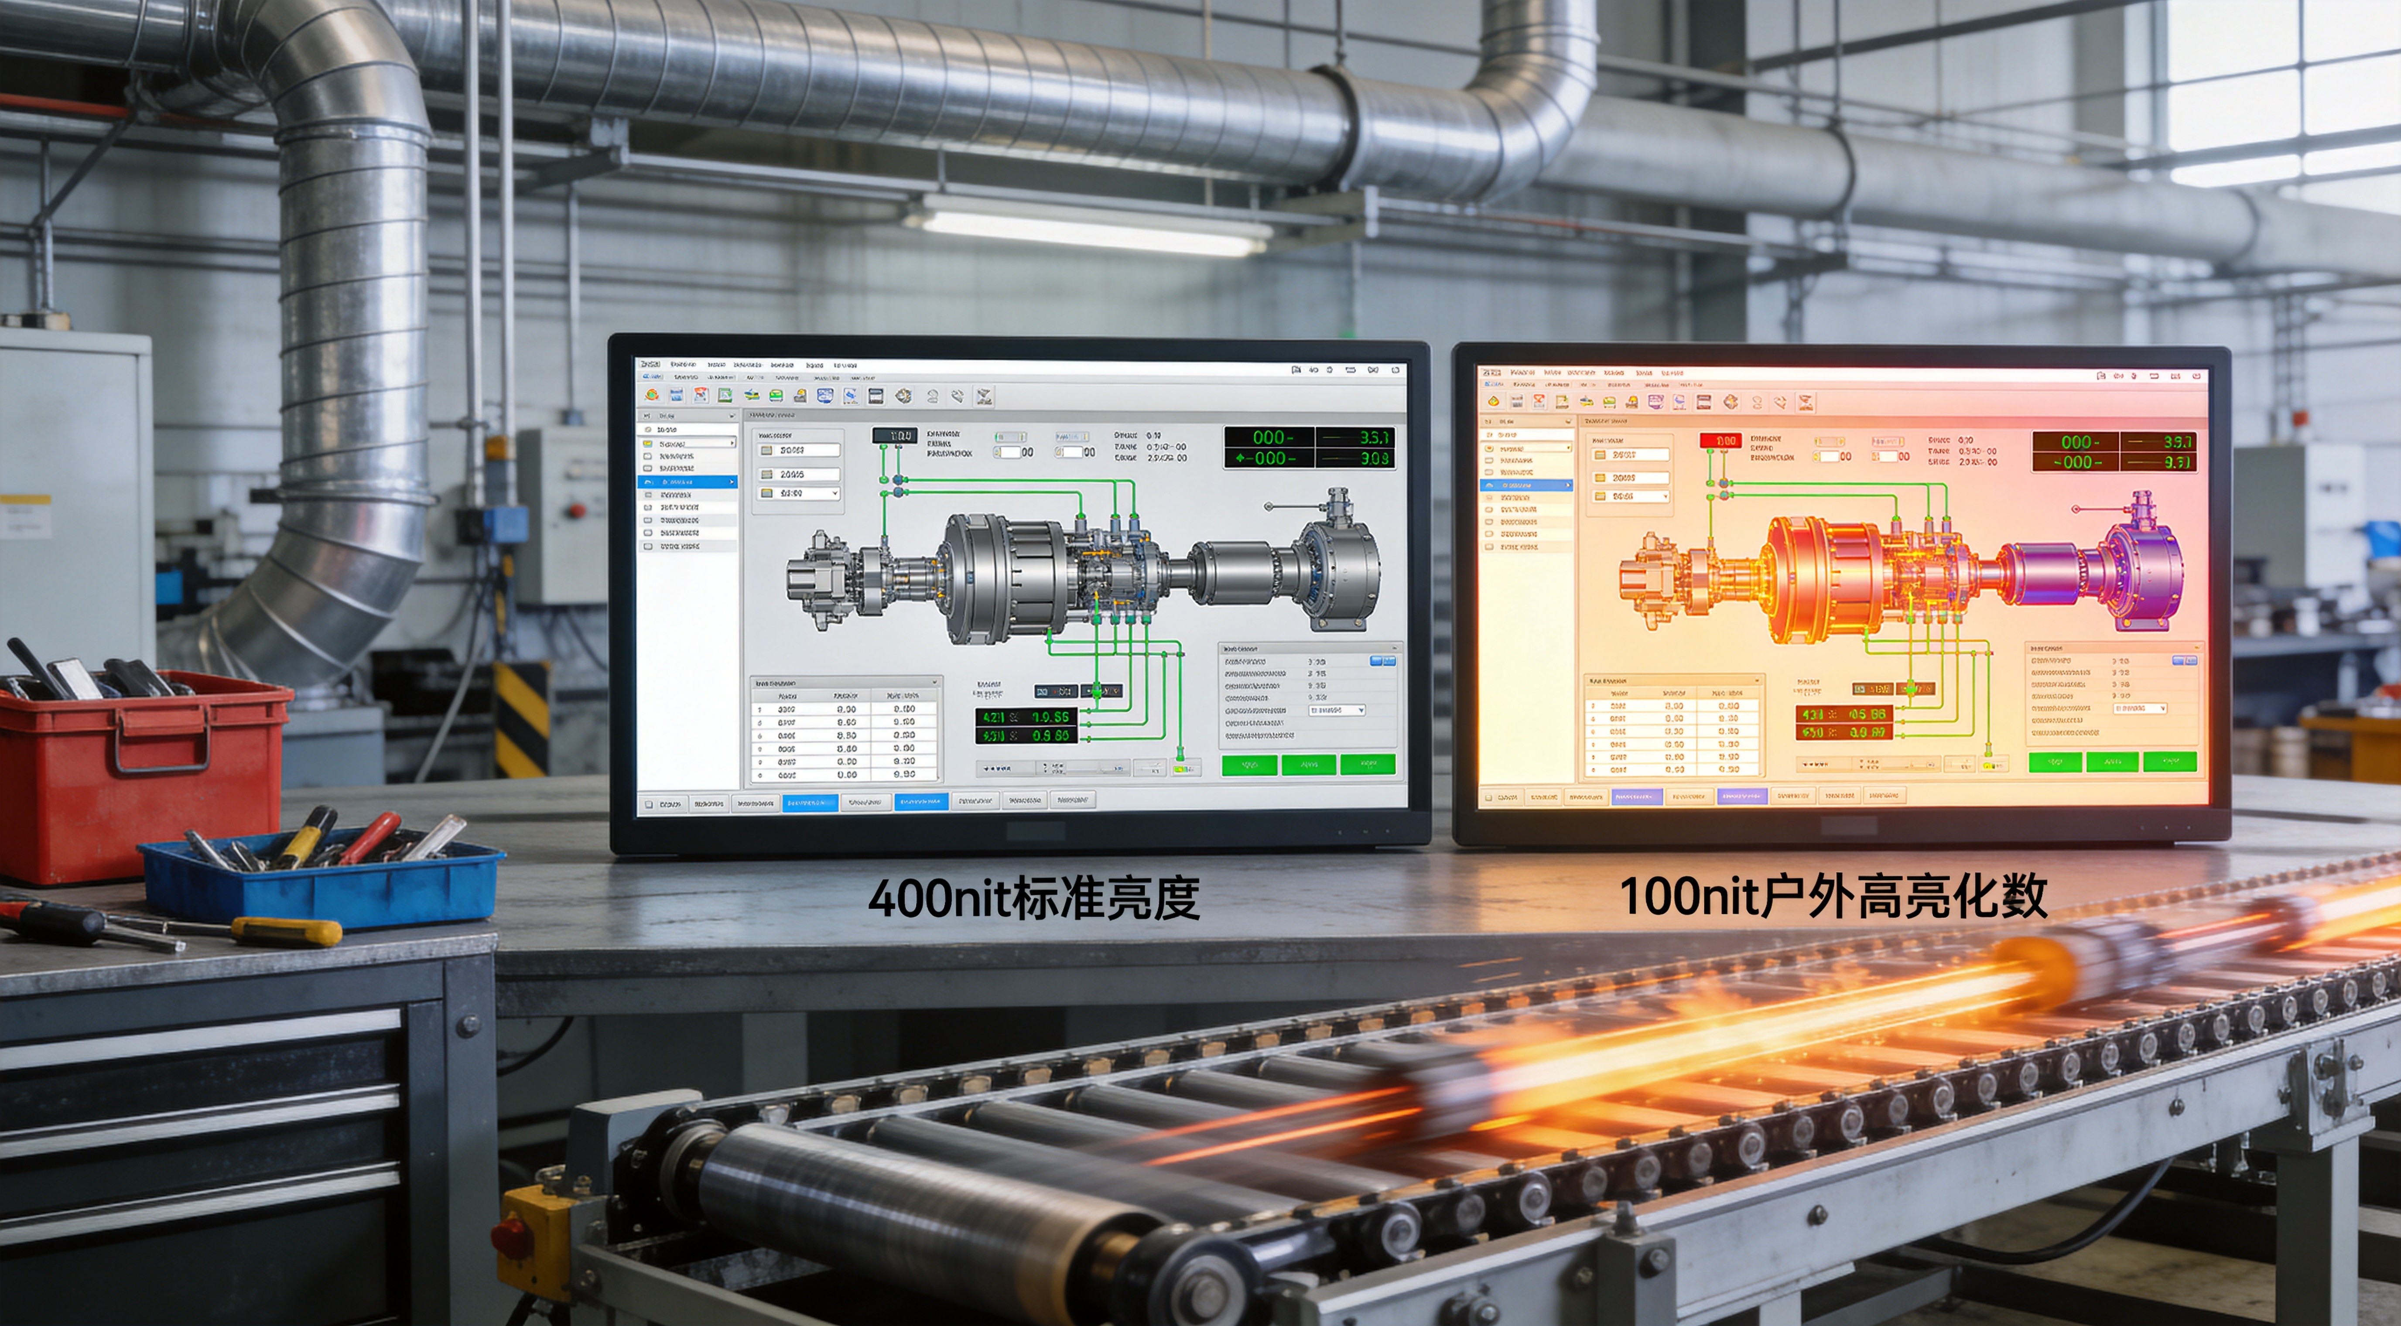2401x1326 pixels.
Task: Click the rightmost green button on 400nit monitor
Action: pos(1368,765)
